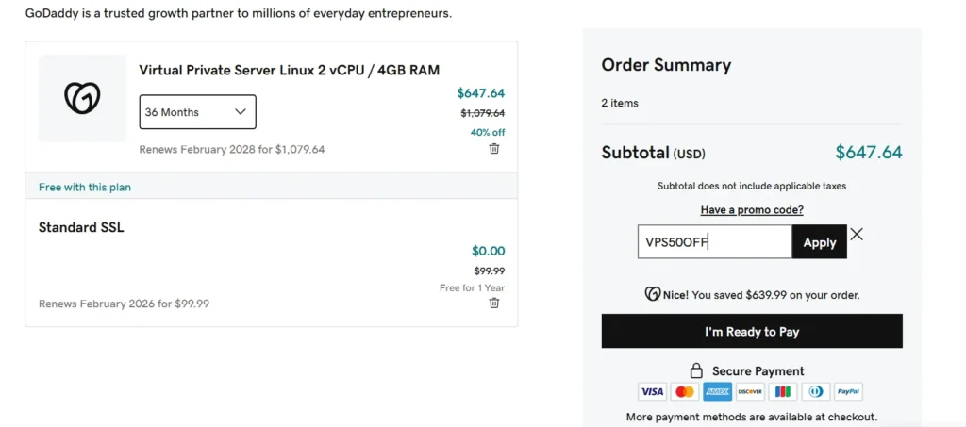The width and height of the screenshot is (966, 427).
Task: Click the Diners Club card icon
Action: (x=815, y=391)
